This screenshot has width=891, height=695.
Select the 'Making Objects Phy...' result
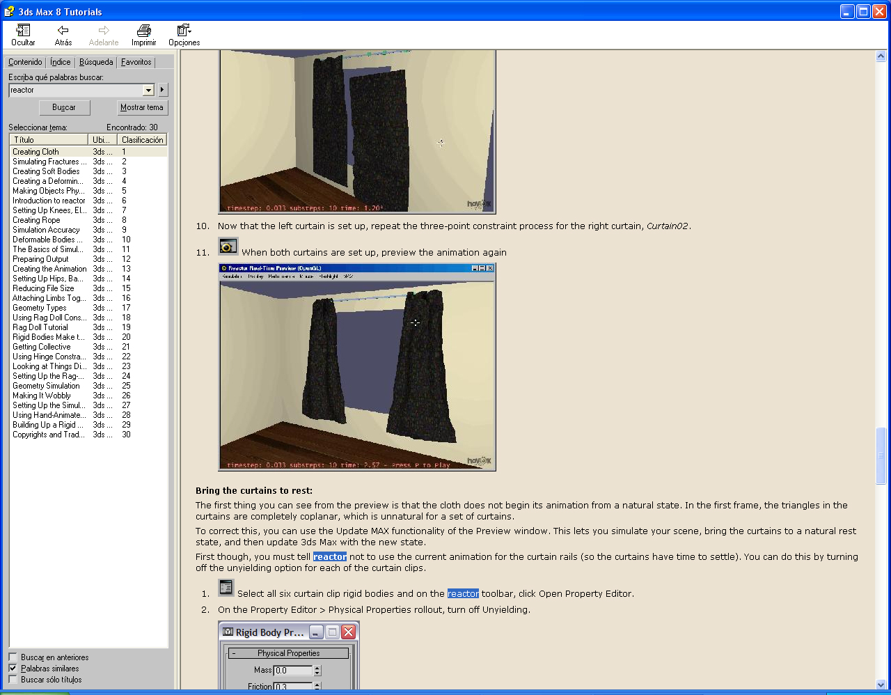pyautogui.click(x=49, y=191)
